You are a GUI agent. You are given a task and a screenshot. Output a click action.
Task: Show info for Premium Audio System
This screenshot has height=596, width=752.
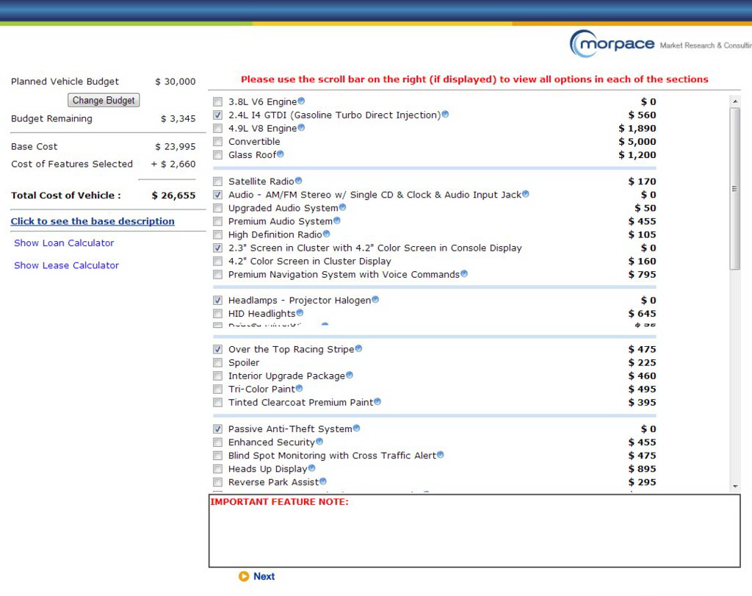(336, 220)
